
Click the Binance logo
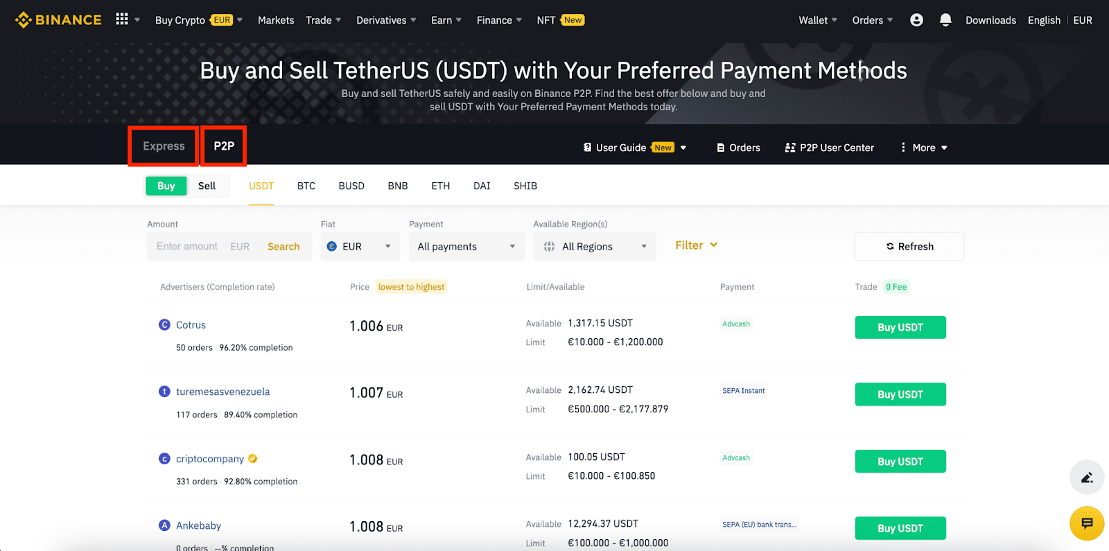coord(58,20)
